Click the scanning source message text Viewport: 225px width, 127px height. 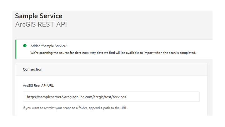tap(94, 53)
